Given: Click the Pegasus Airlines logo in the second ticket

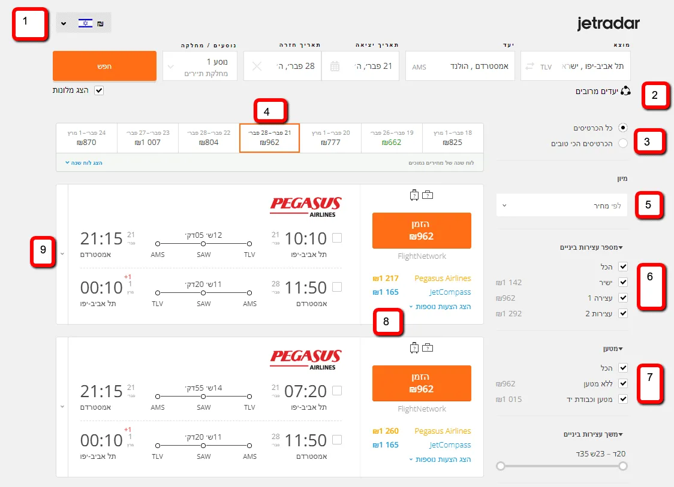Looking at the screenshot, I should pos(306,359).
